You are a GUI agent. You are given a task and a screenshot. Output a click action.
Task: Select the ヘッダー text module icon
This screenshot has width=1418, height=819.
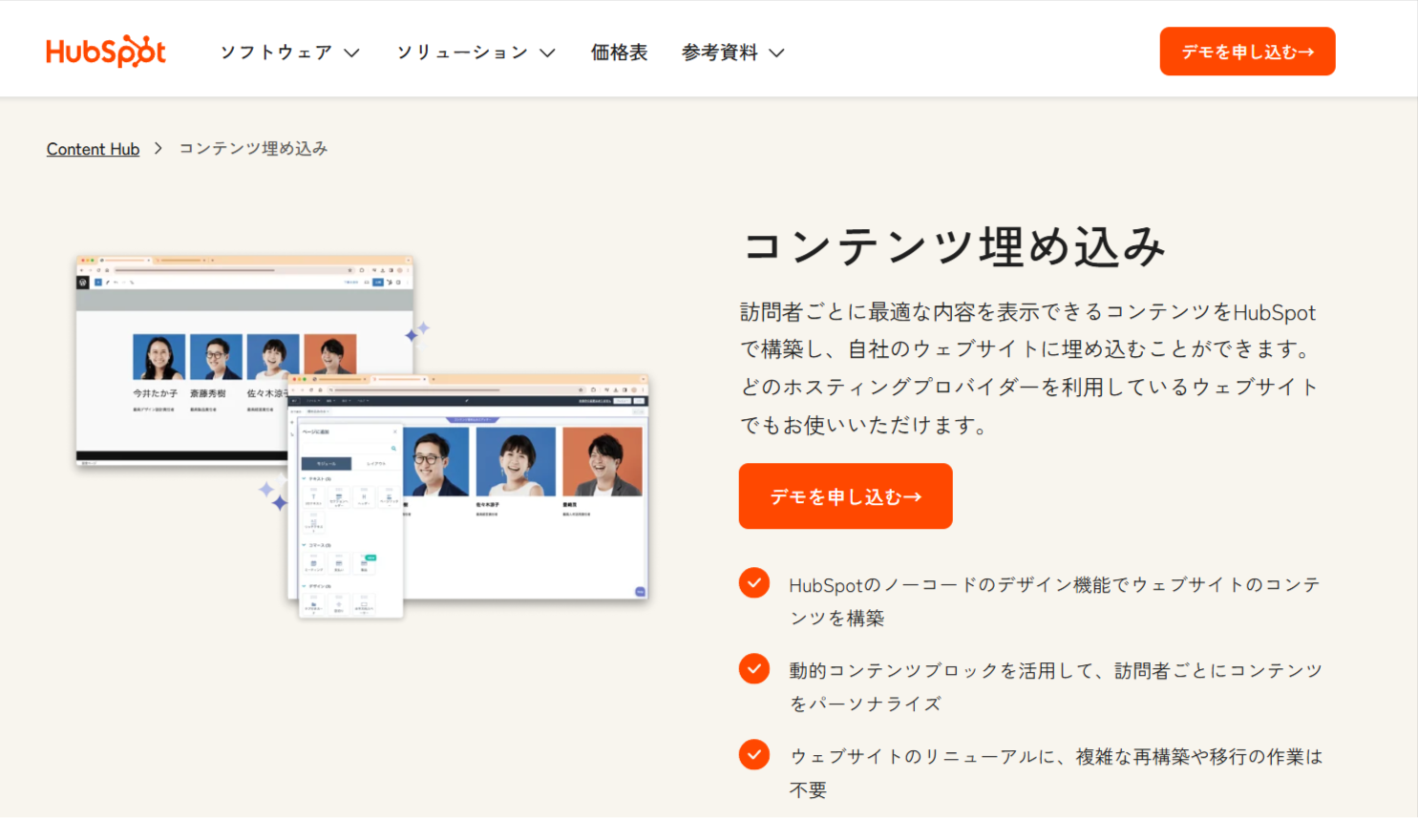(363, 496)
